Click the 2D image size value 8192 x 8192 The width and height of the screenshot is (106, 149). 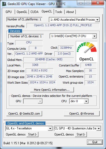[39, 71]
